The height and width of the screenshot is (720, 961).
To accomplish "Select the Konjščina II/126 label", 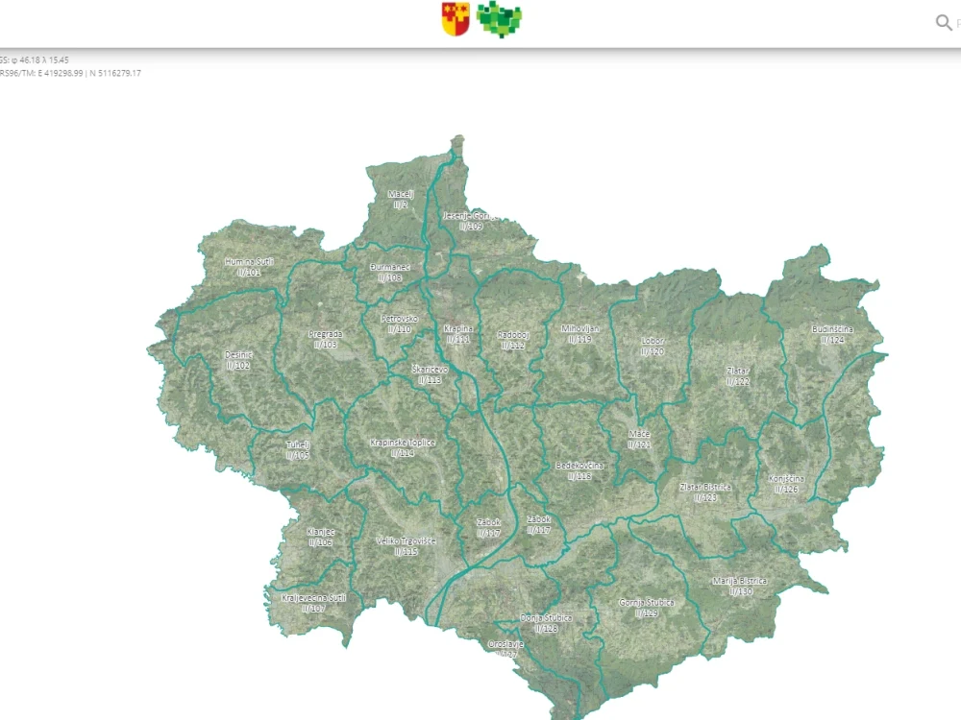I will [786, 484].
